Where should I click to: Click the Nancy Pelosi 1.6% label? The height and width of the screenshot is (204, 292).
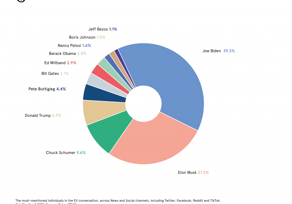(x=74, y=46)
